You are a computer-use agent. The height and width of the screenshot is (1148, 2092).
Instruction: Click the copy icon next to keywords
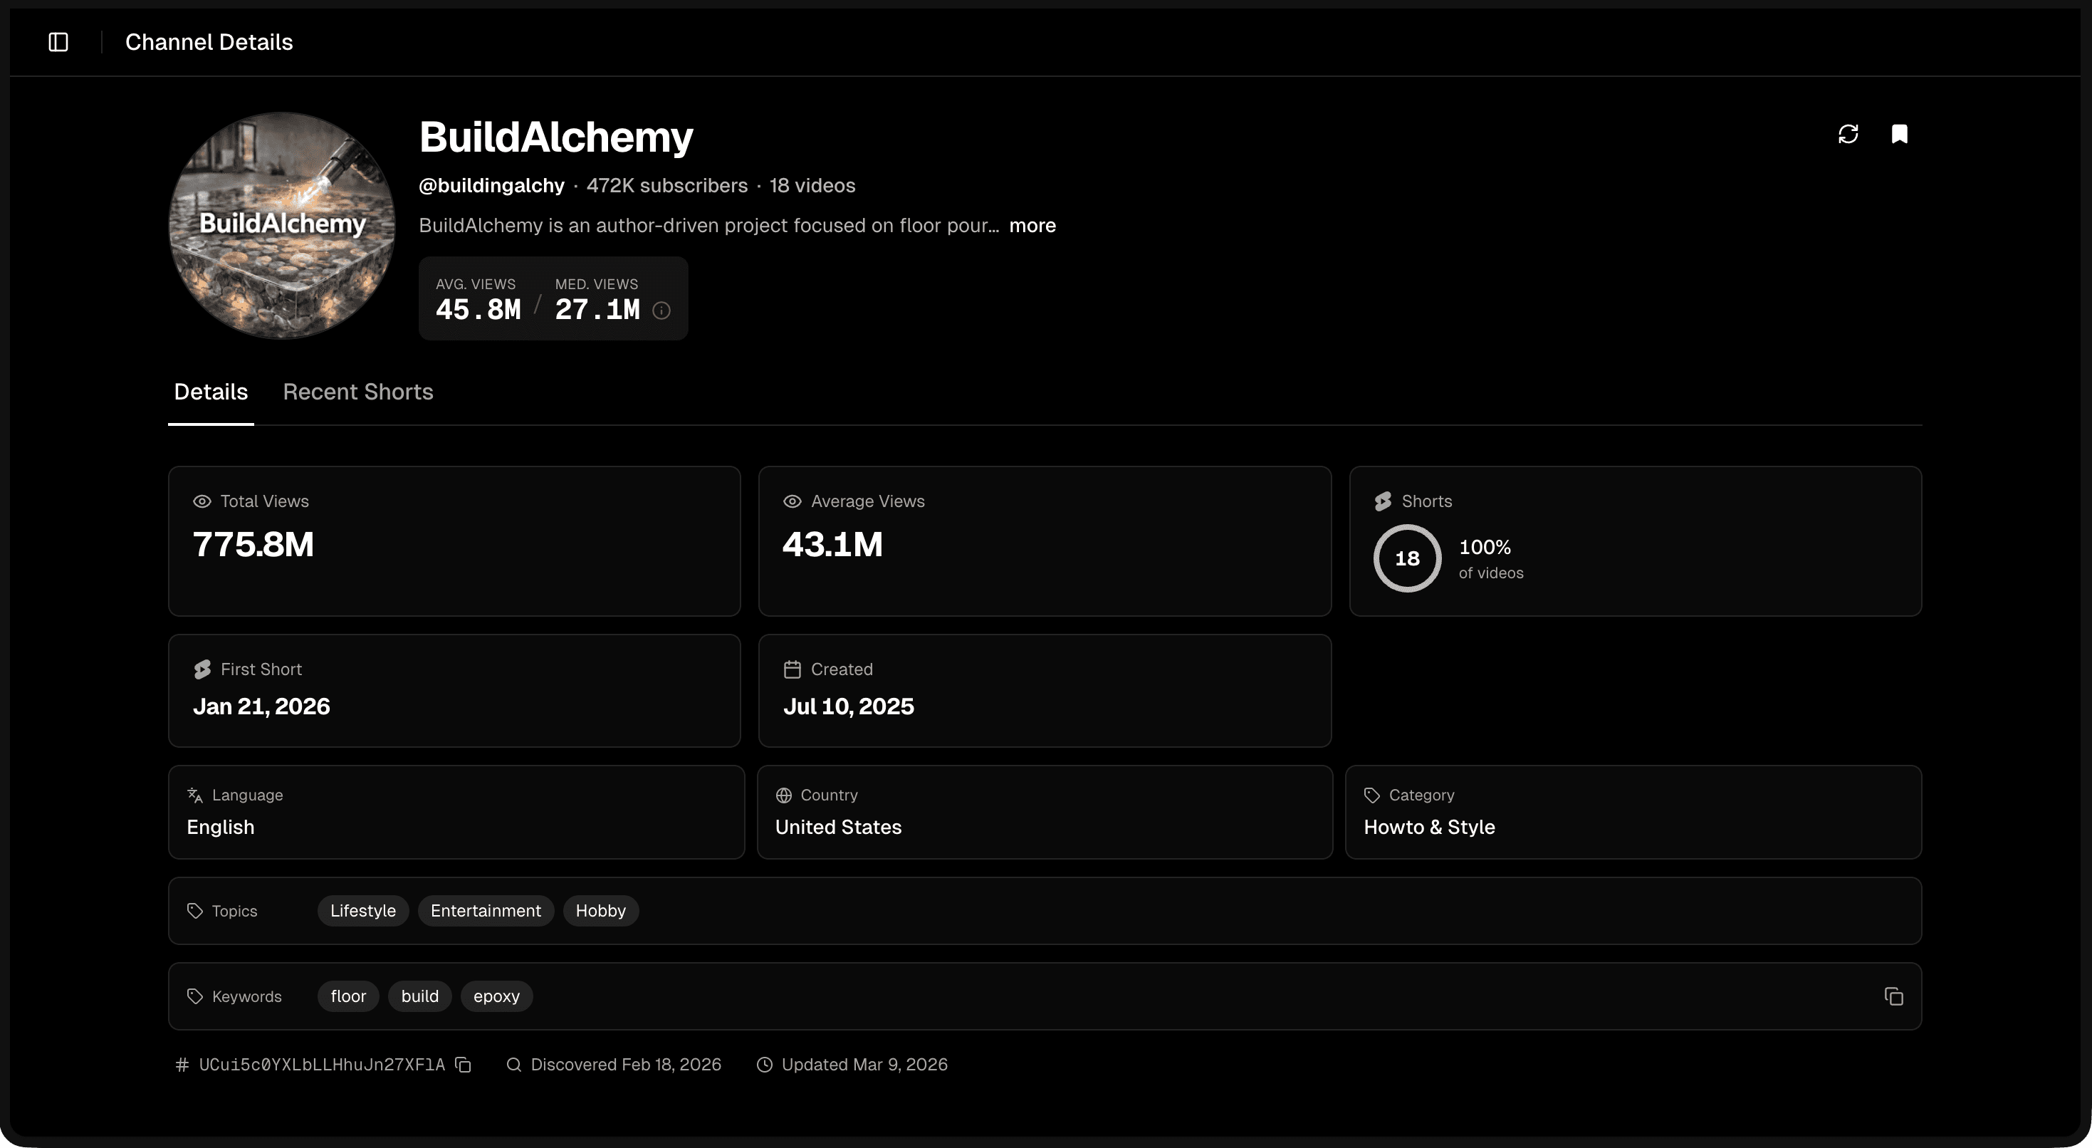[1894, 996]
